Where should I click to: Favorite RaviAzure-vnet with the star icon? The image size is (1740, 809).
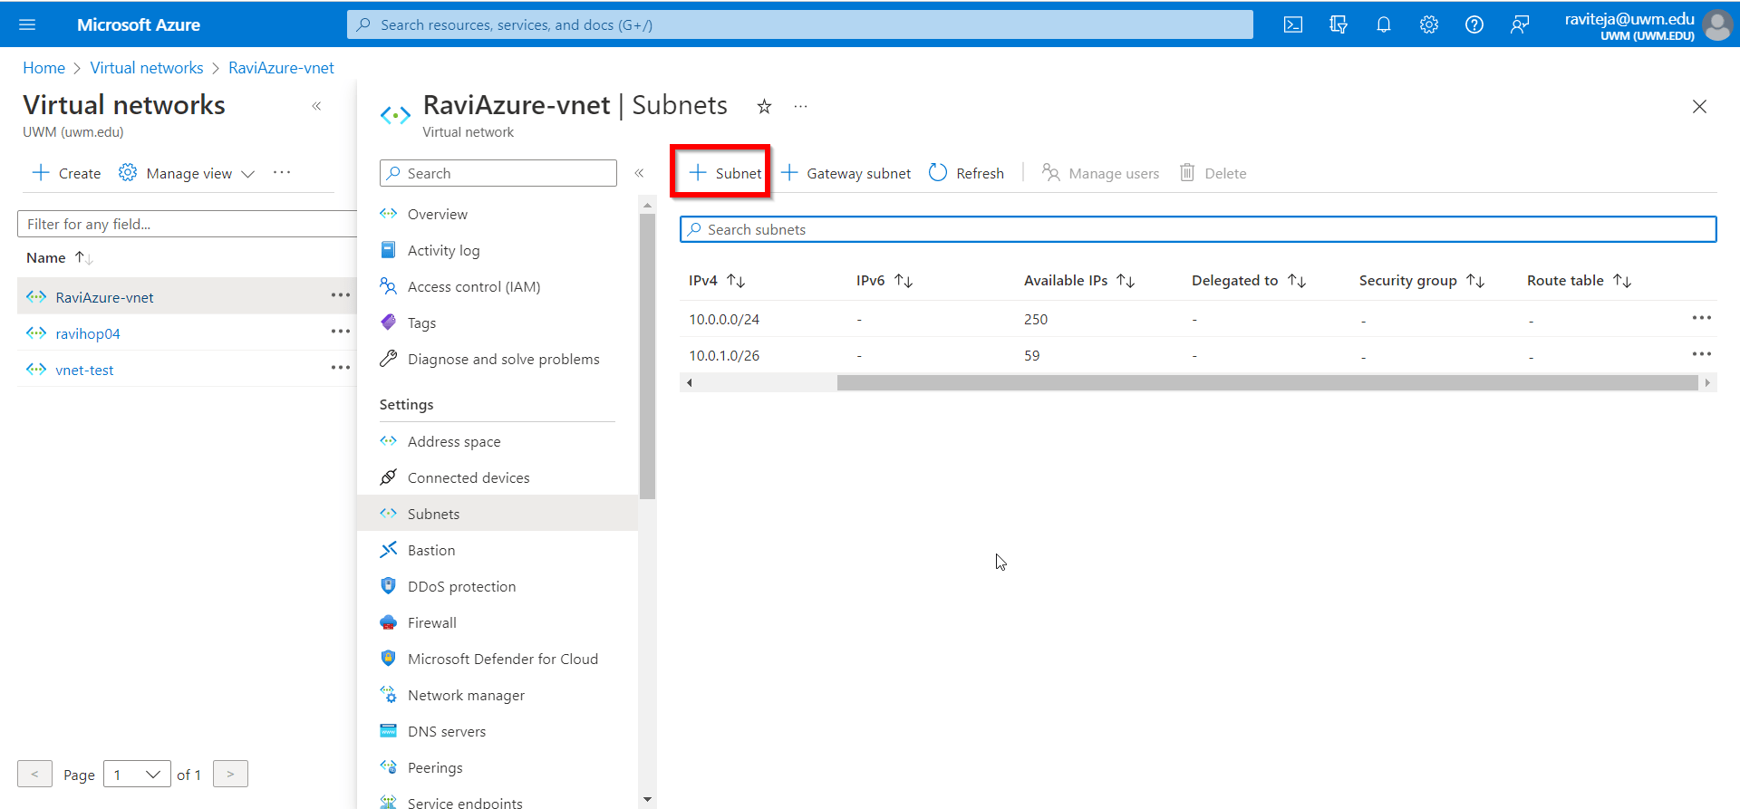click(764, 107)
